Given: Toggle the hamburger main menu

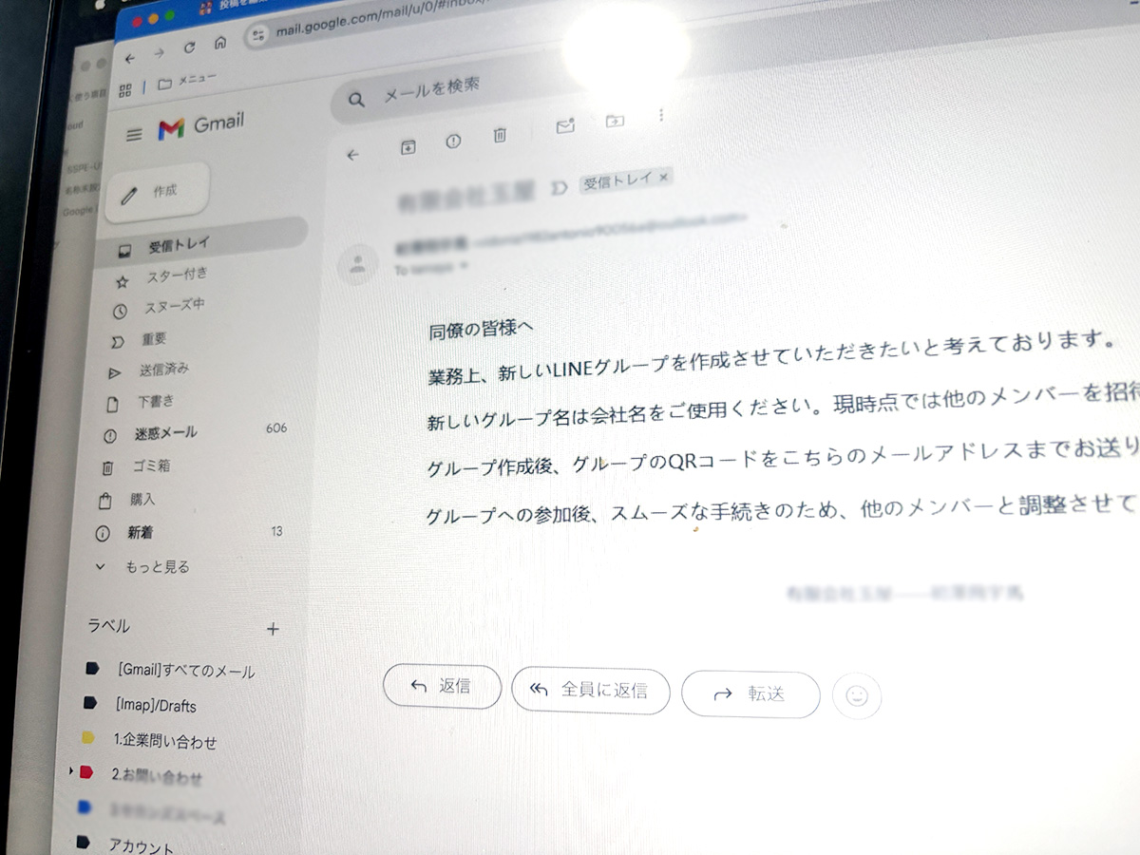Looking at the screenshot, I should [x=134, y=134].
